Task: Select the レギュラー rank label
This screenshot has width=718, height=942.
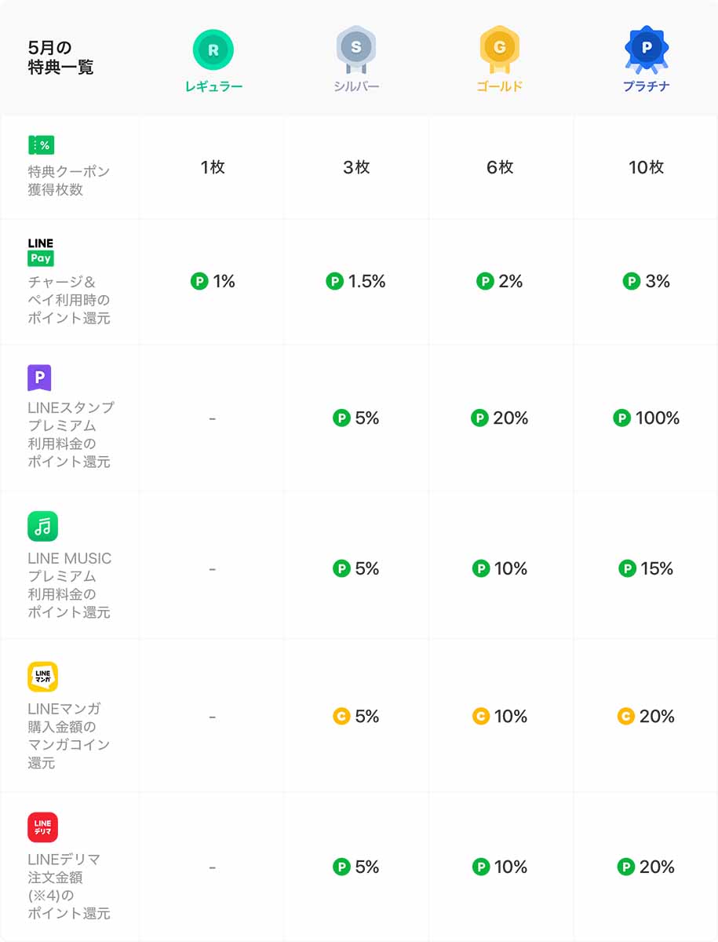Action: point(213,86)
